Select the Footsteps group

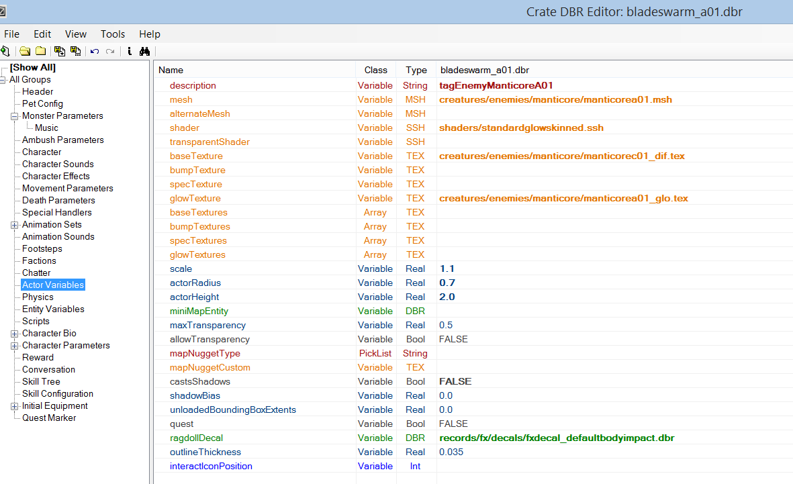click(x=42, y=249)
